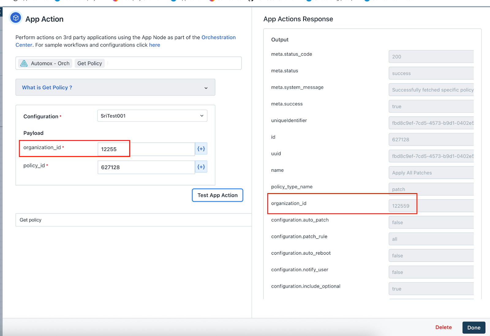Select the Get Policy action chip
Image resolution: width=490 pixels, height=336 pixels.
pos(90,63)
